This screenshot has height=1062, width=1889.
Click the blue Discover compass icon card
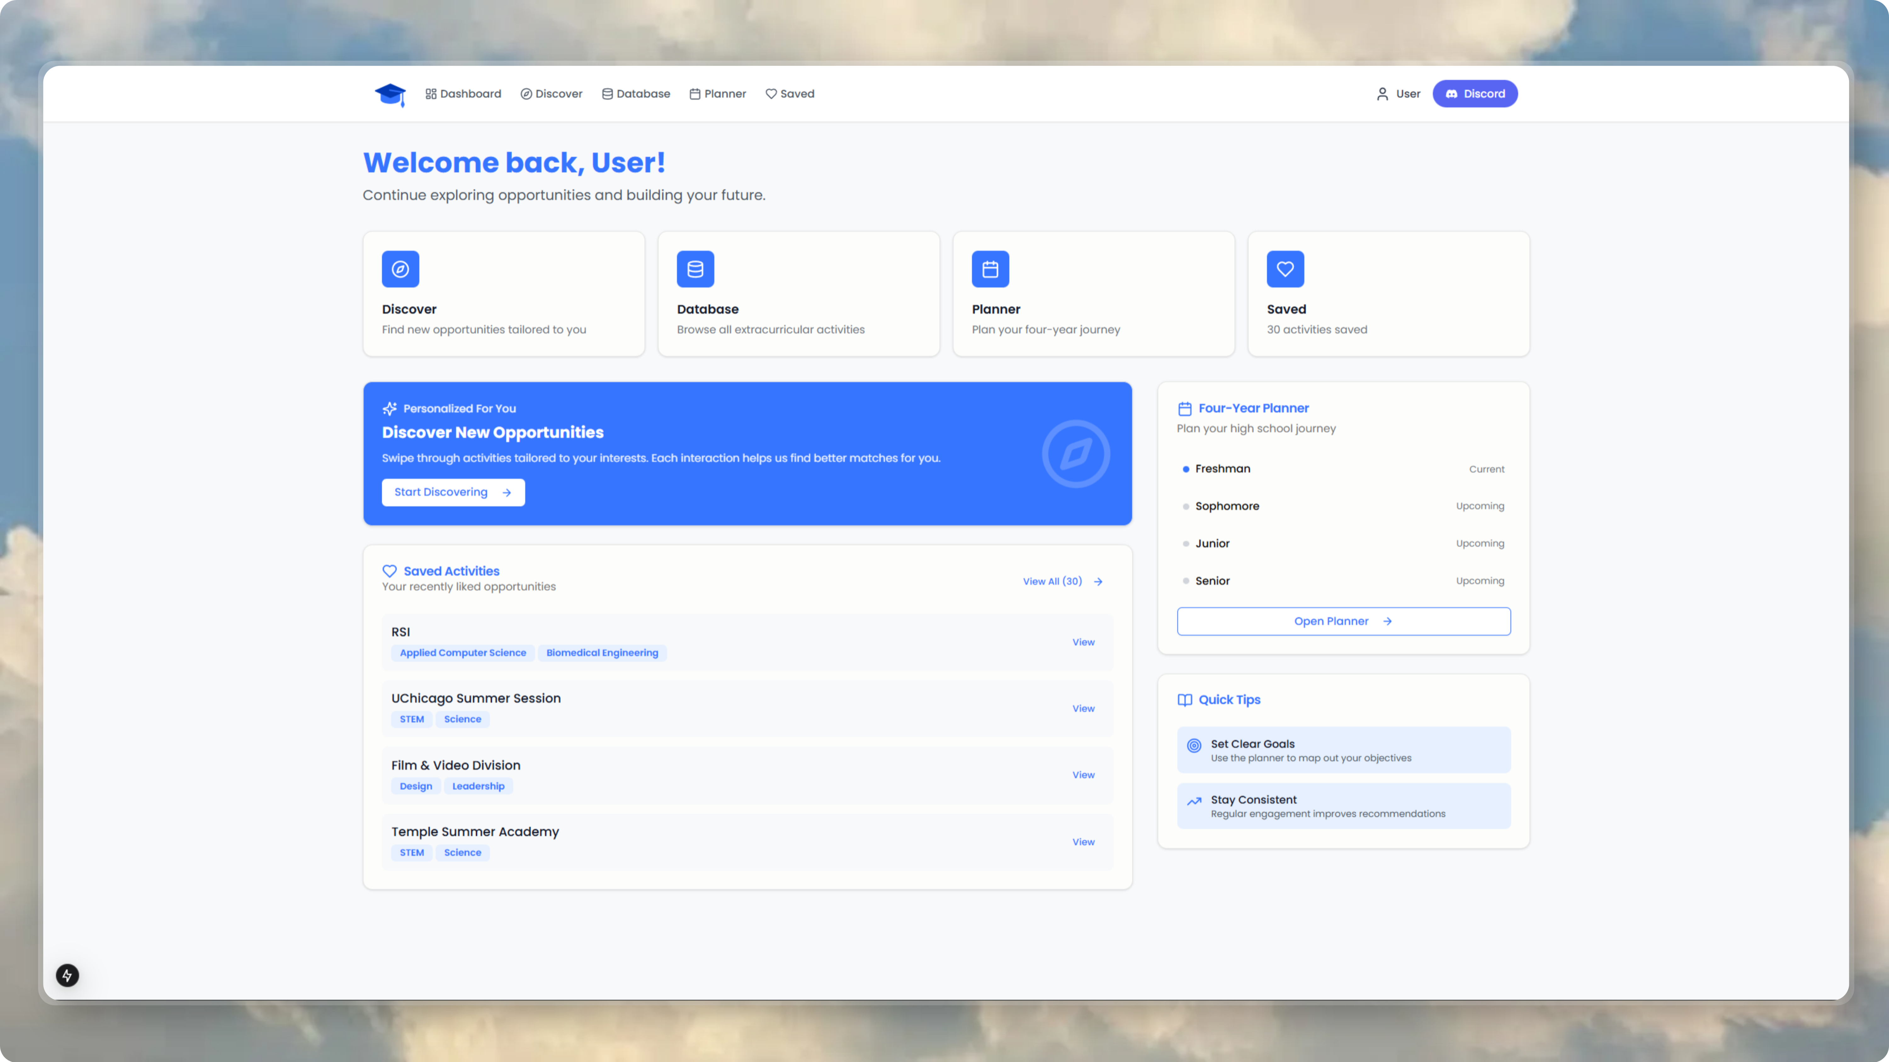click(400, 269)
